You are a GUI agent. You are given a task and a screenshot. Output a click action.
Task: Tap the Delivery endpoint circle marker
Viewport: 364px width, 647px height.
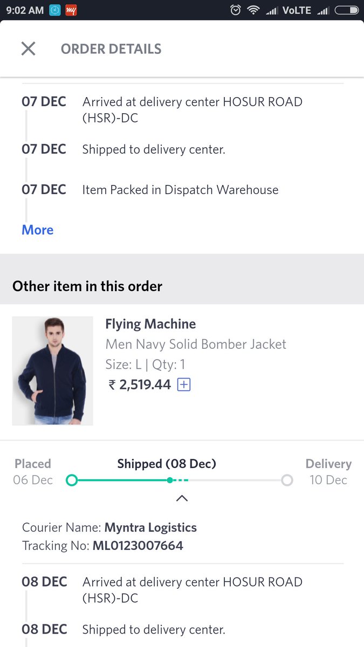coord(287,480)
